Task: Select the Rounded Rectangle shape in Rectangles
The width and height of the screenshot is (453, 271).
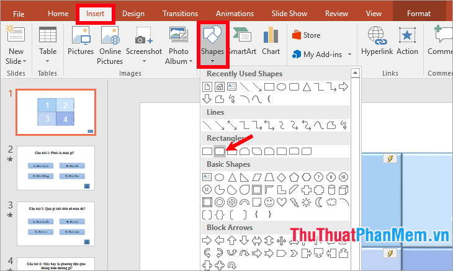Action: [x=220, y=151]
